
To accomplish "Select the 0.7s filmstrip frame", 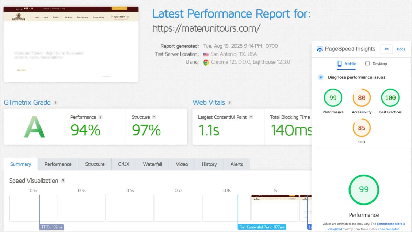I will (x=179, y=208).
